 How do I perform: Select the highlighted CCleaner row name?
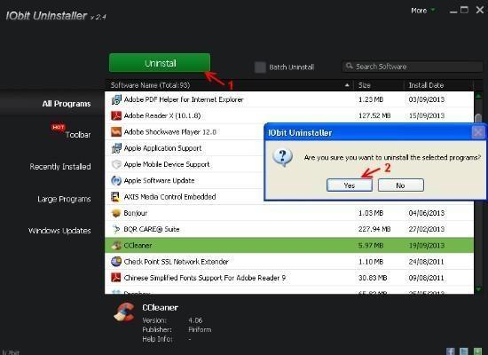click(x=138, y=245)
